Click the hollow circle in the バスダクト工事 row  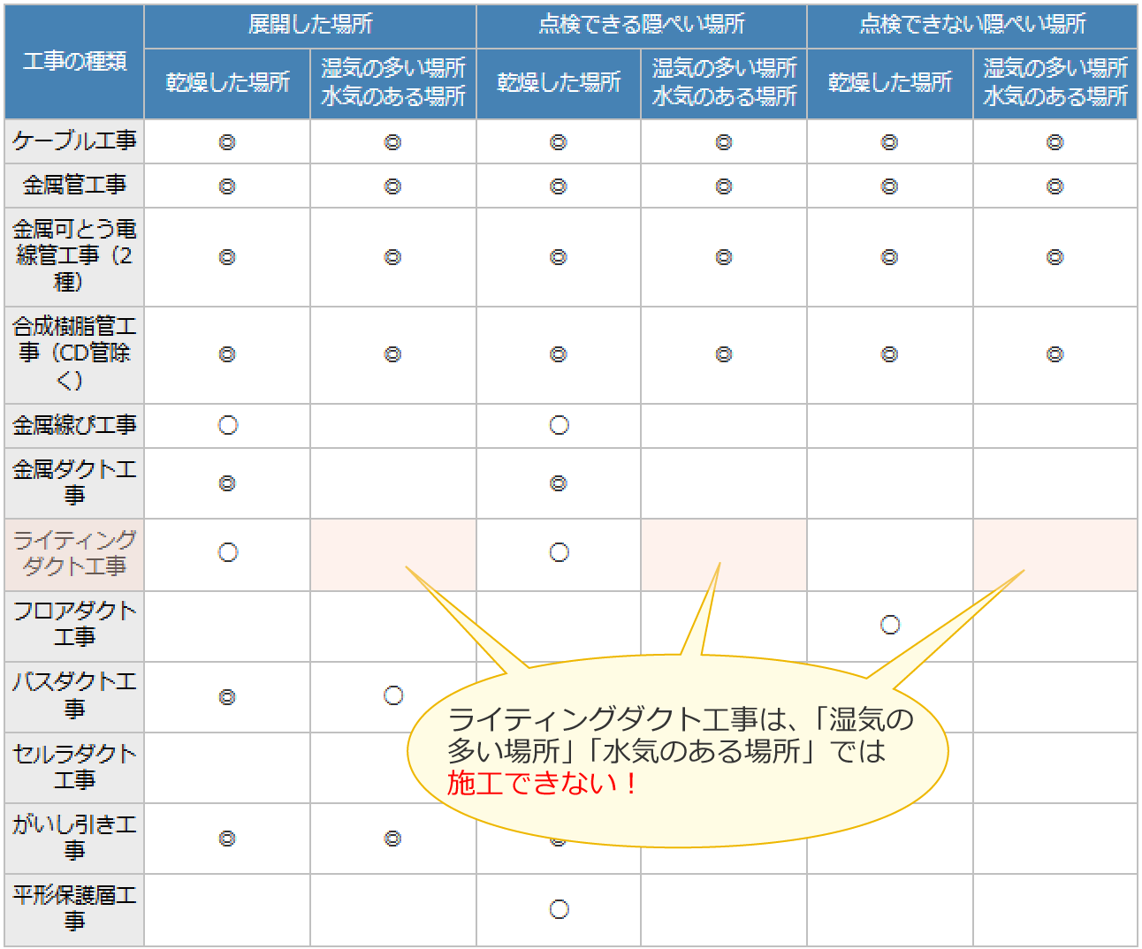pyautogui.click(x=393, y=696)
